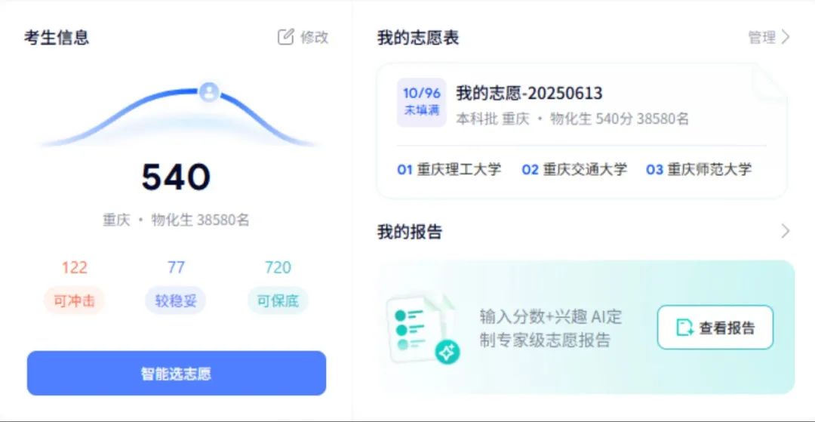Click the 输入分数+兴趣 AI定制专家级志愿报告 text
The width and height of the screenshot is (815, 422).
[x=550, y=328]
